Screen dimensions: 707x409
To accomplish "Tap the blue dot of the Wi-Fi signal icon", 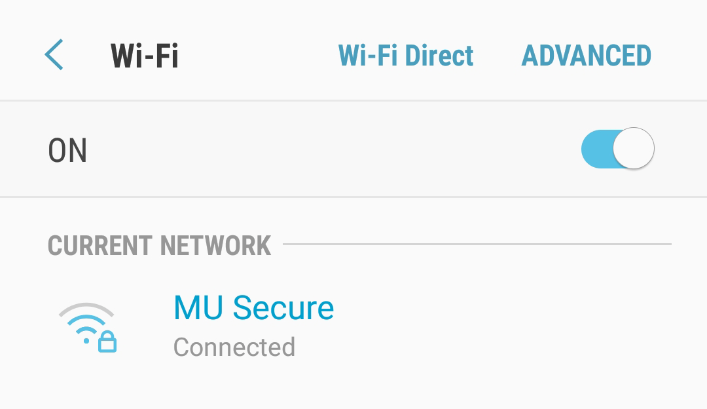I will (x=86, y=341).
